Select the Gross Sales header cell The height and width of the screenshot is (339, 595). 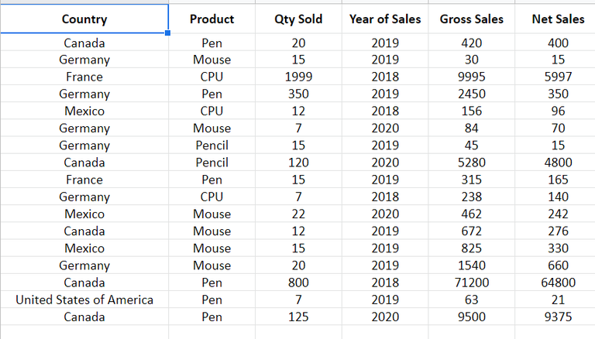pyautogui.click(x=471, y=19)
